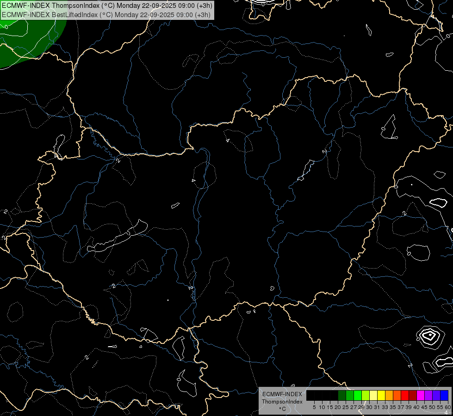453x416 pixels.
Task: Pick the pale yellow 30–31 legend swatch
Action: (x=373, y=395)
